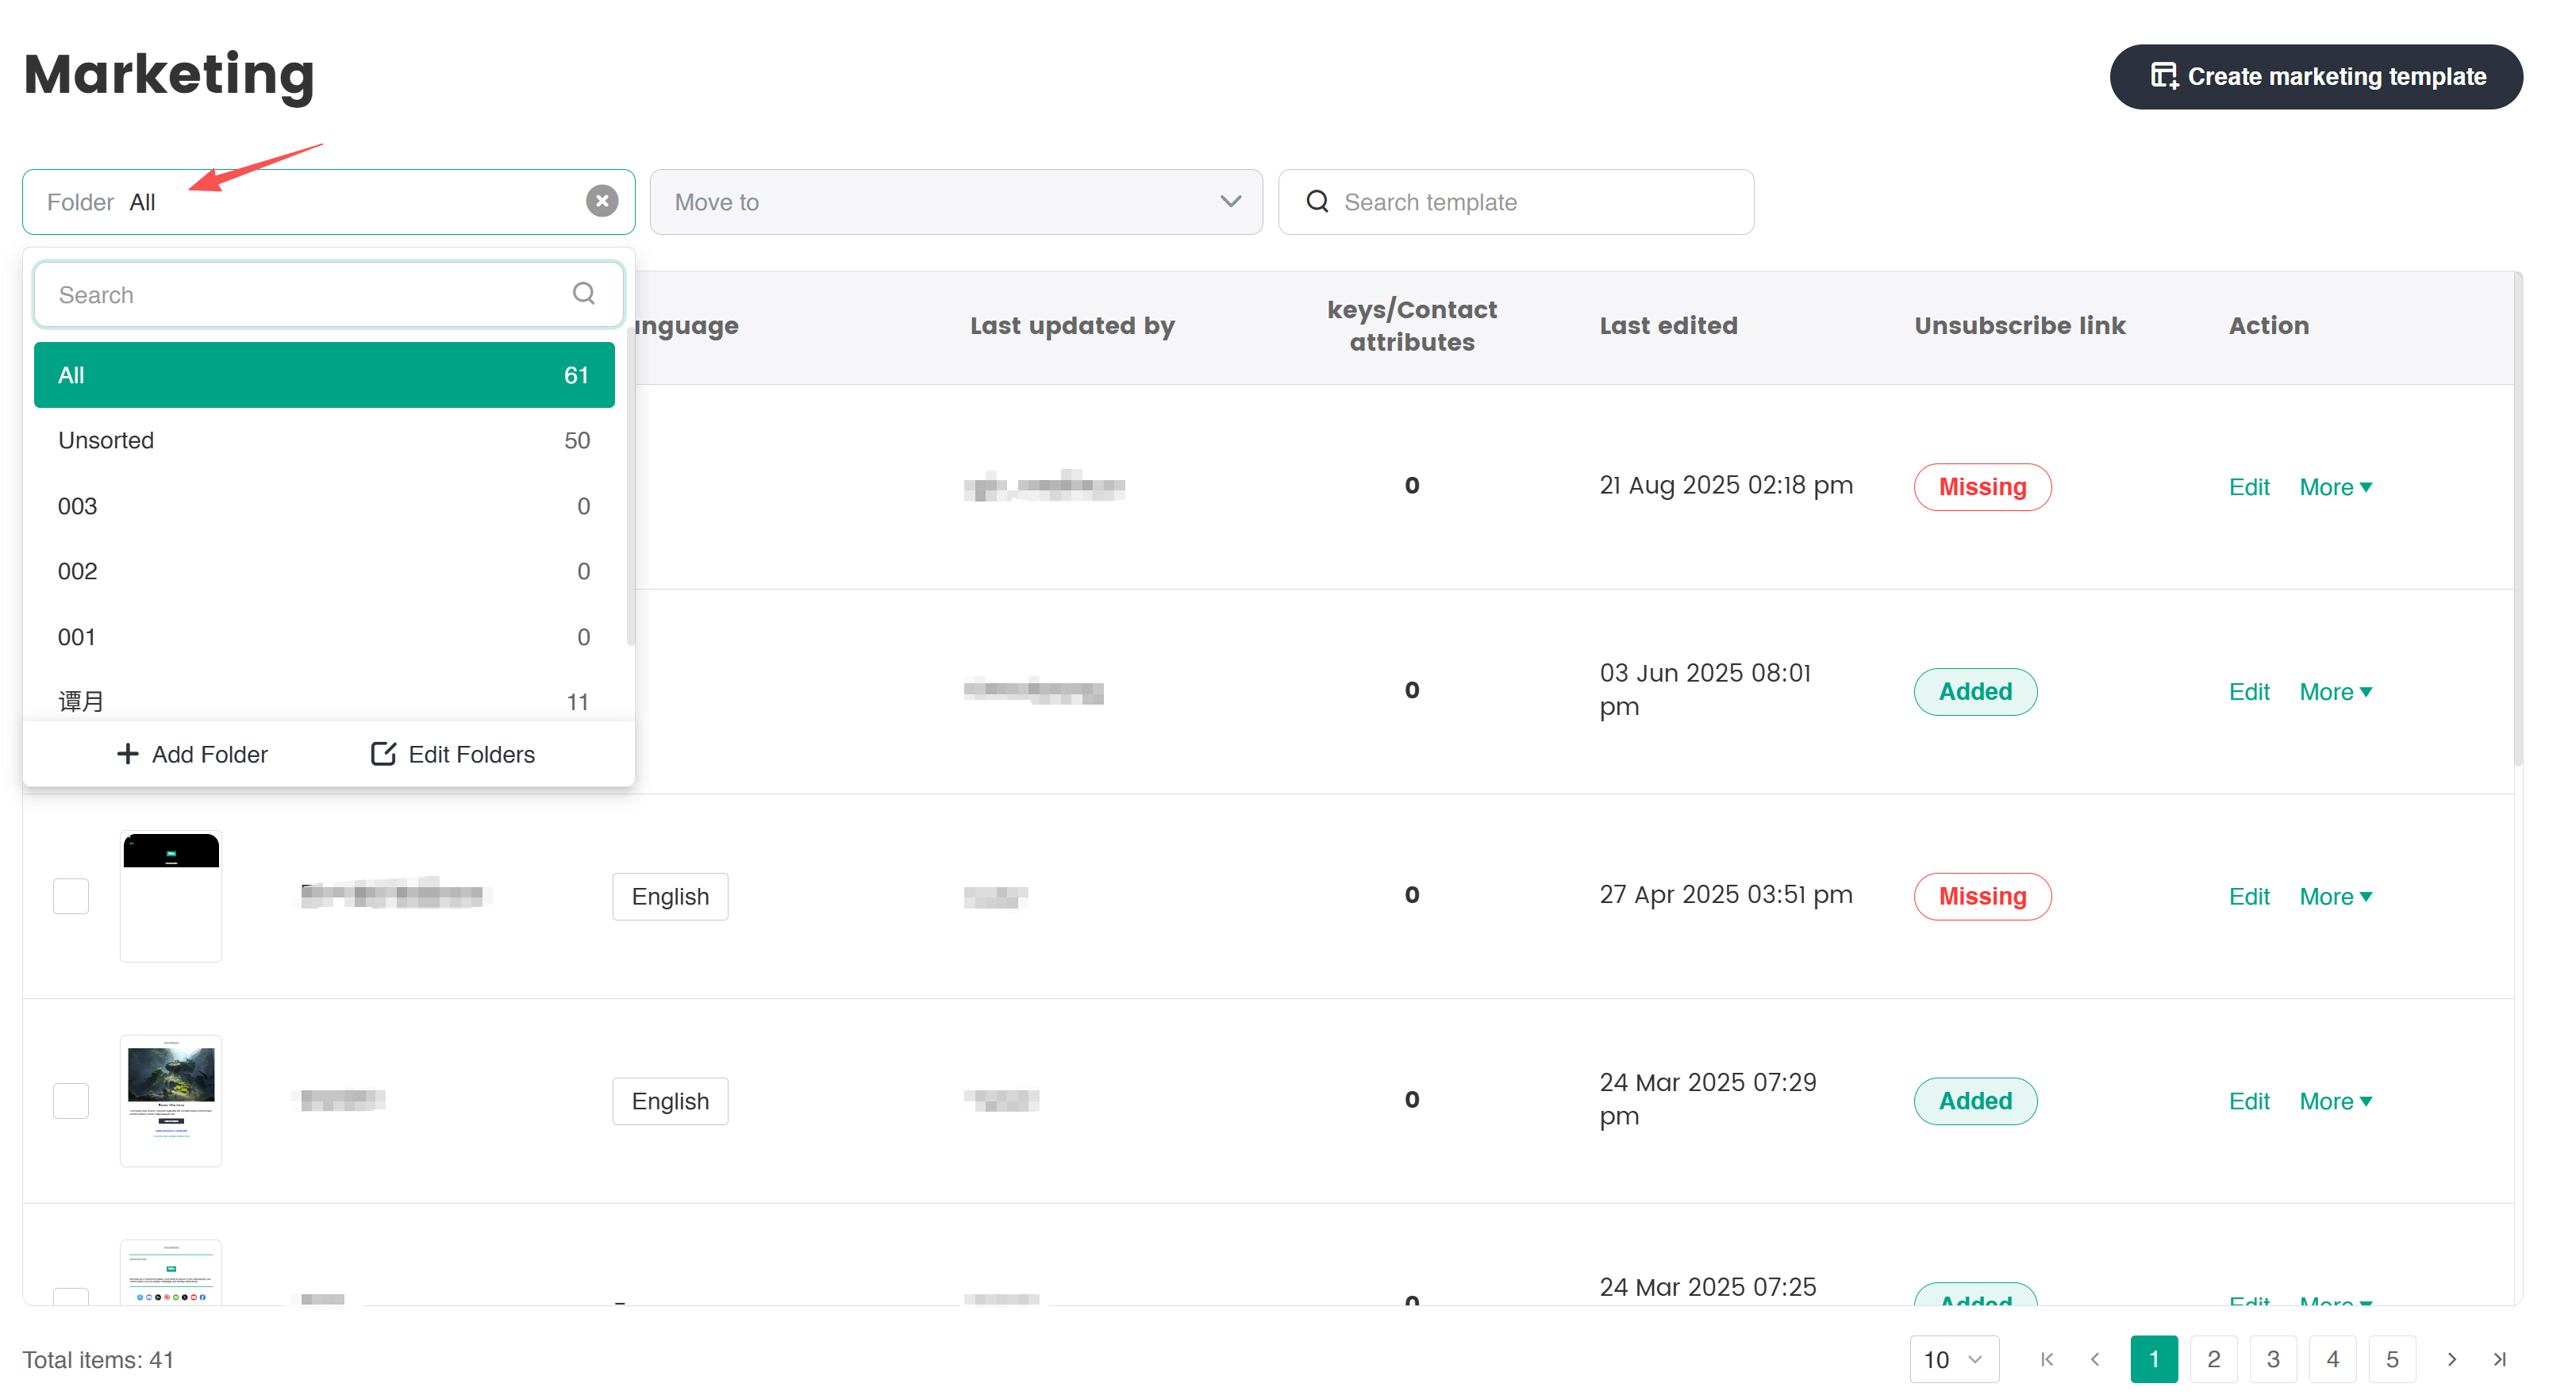Click the Add Folder plus icon
This screenshot has height=1395, width=2576.
(127, 754)
